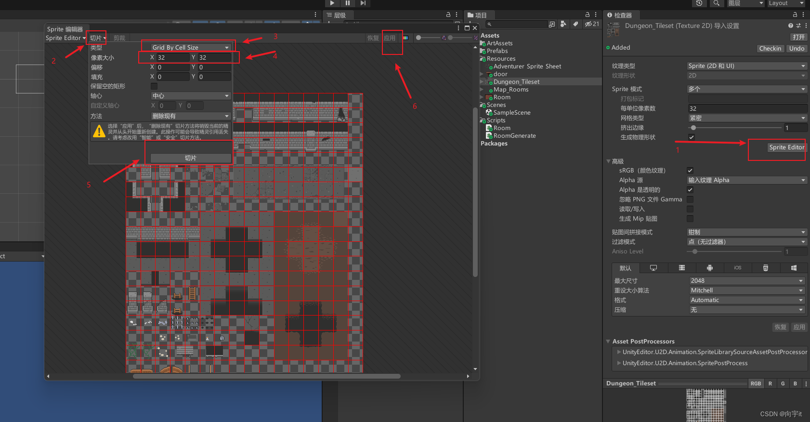Click the search-by-type icon in Project panel
This screenshot has width=810, height=422.
(x=563, y=24)
